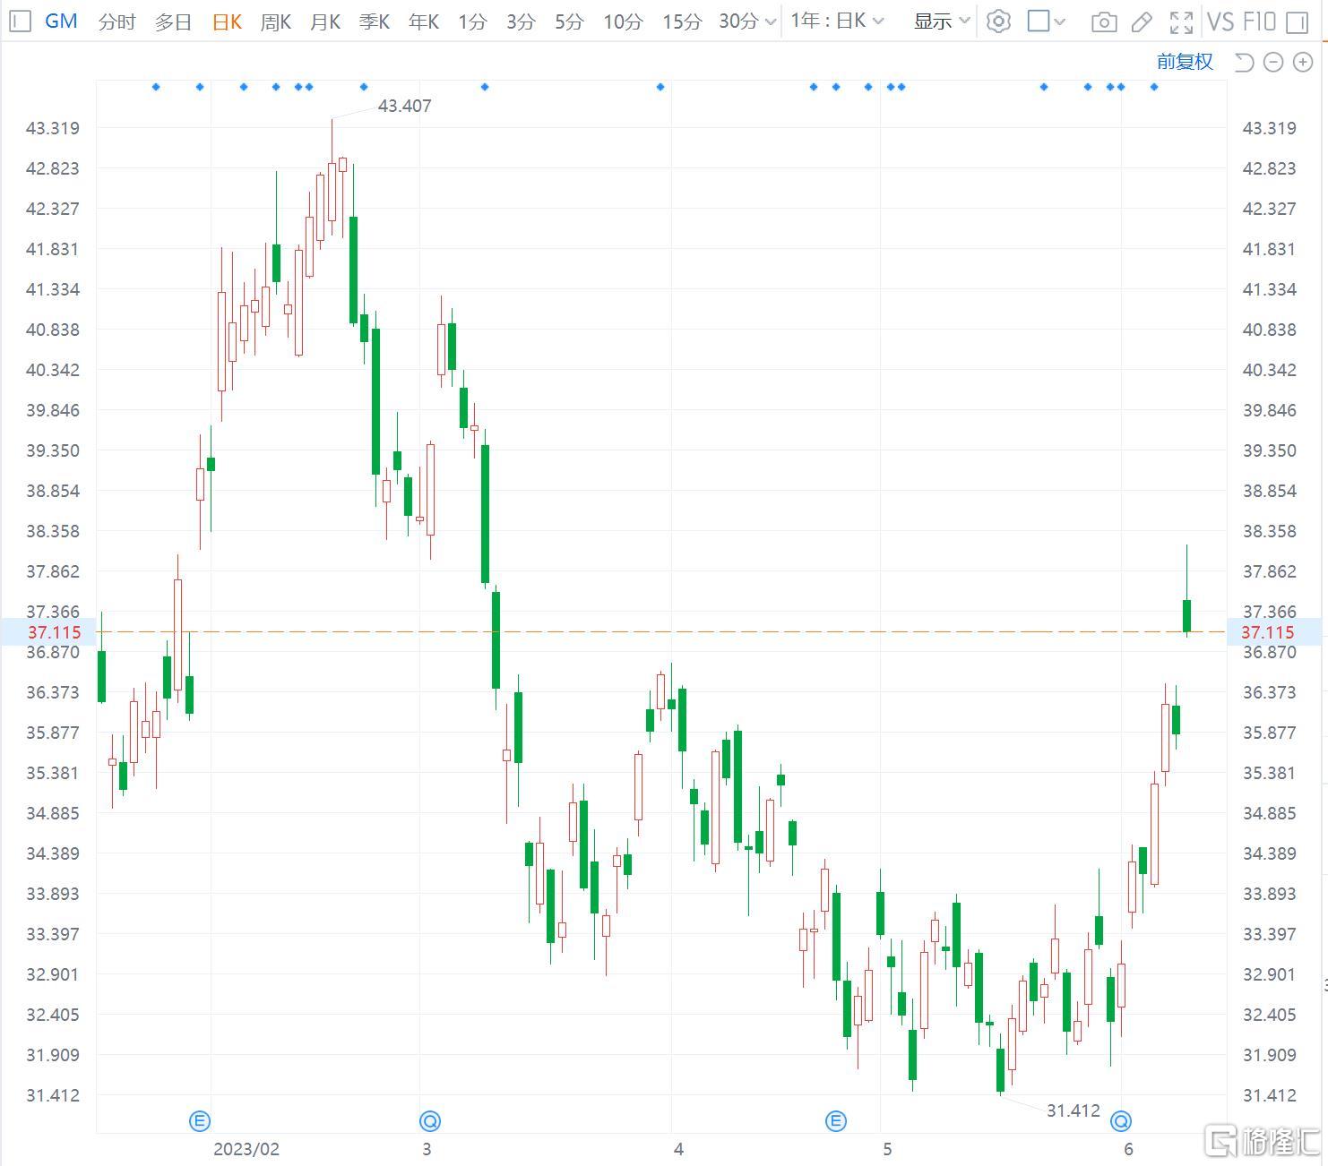
Task: Switch to the 多日 multi-day tab
Action: [173, 21]
